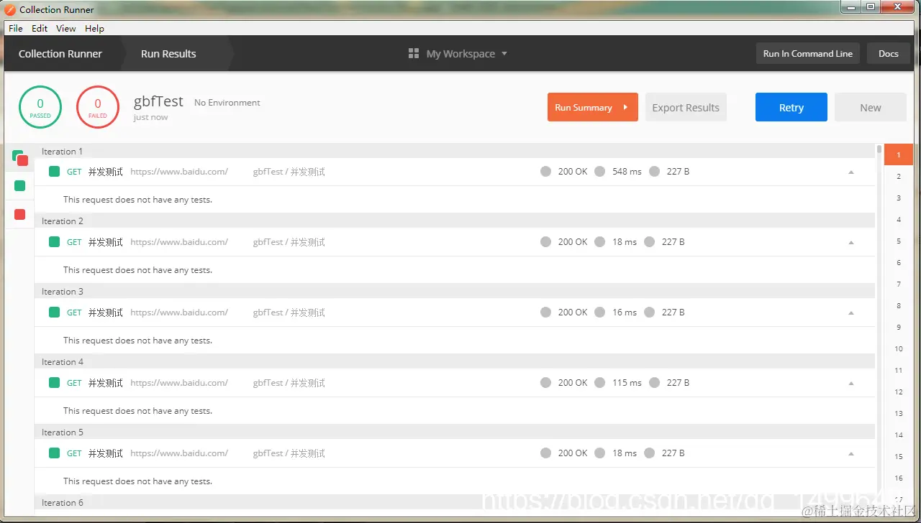The width and height of the screenshot is (921, 523).
Task: Open the Help menu
Action: click(x=94, y=28)
